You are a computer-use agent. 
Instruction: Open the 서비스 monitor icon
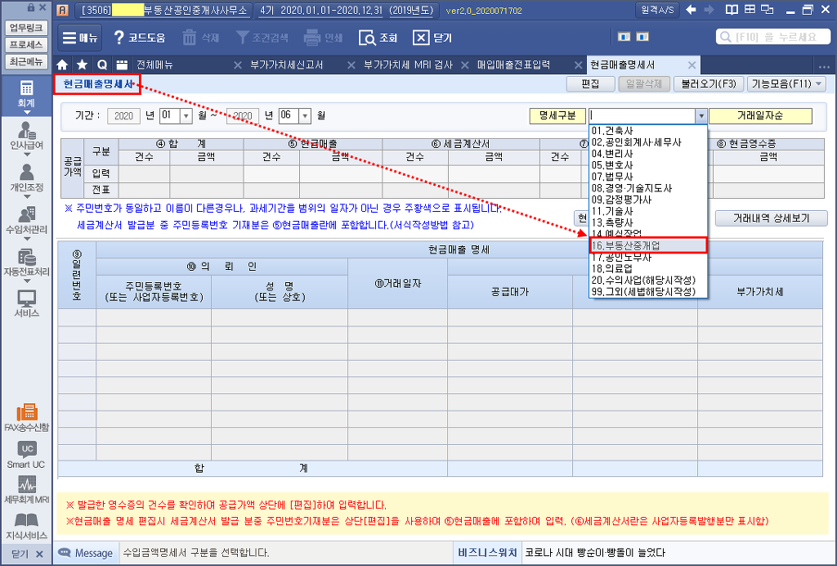(x=26, y=303)
